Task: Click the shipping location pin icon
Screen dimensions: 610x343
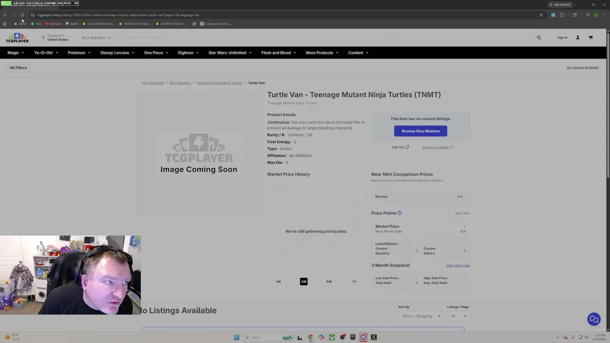Action: [43, 38]
